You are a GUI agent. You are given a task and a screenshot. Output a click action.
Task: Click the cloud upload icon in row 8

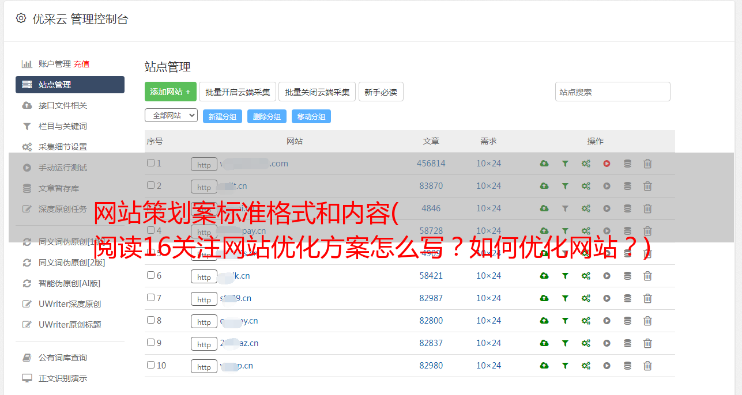pos(544,321)
